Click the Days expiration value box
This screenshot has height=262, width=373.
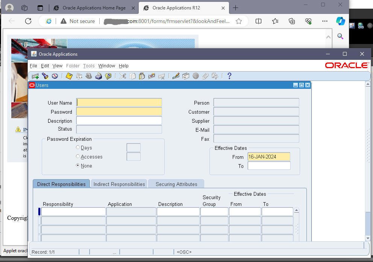tap(134, 148)
